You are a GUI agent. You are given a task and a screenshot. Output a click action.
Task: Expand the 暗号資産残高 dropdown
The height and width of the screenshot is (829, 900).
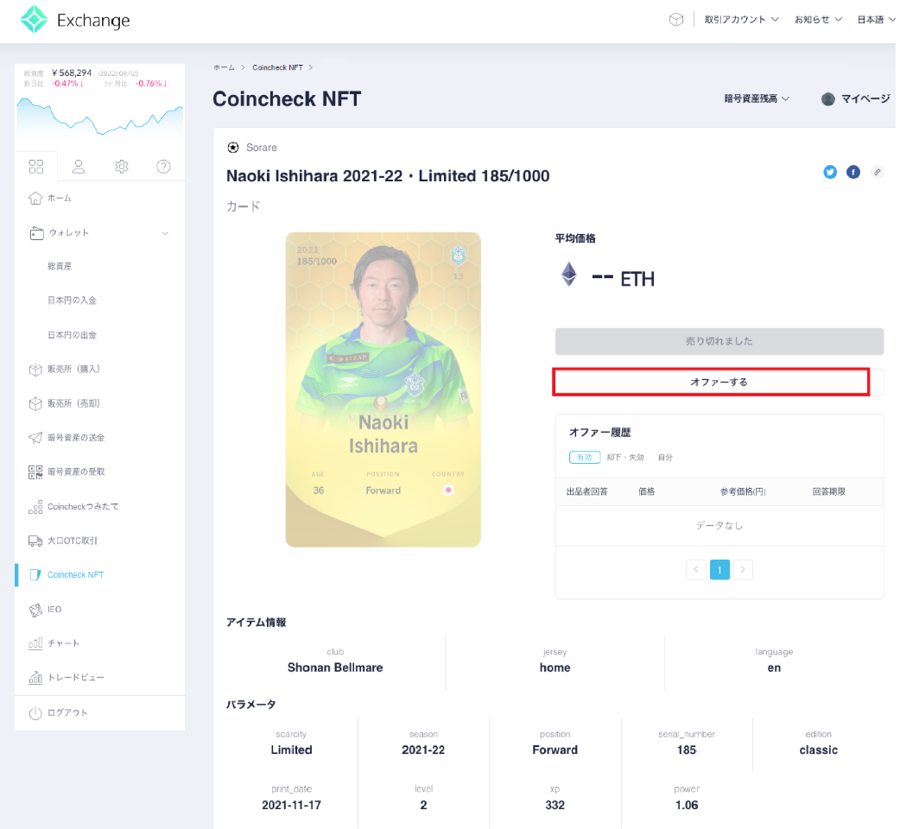[x=757, y=98]
